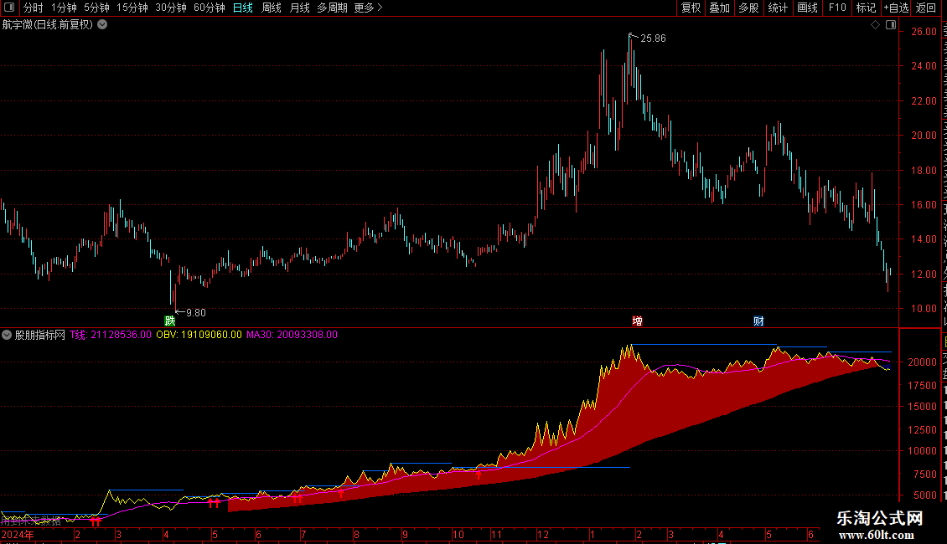Select the 15分钟 period tab

[x=132, y=8]
